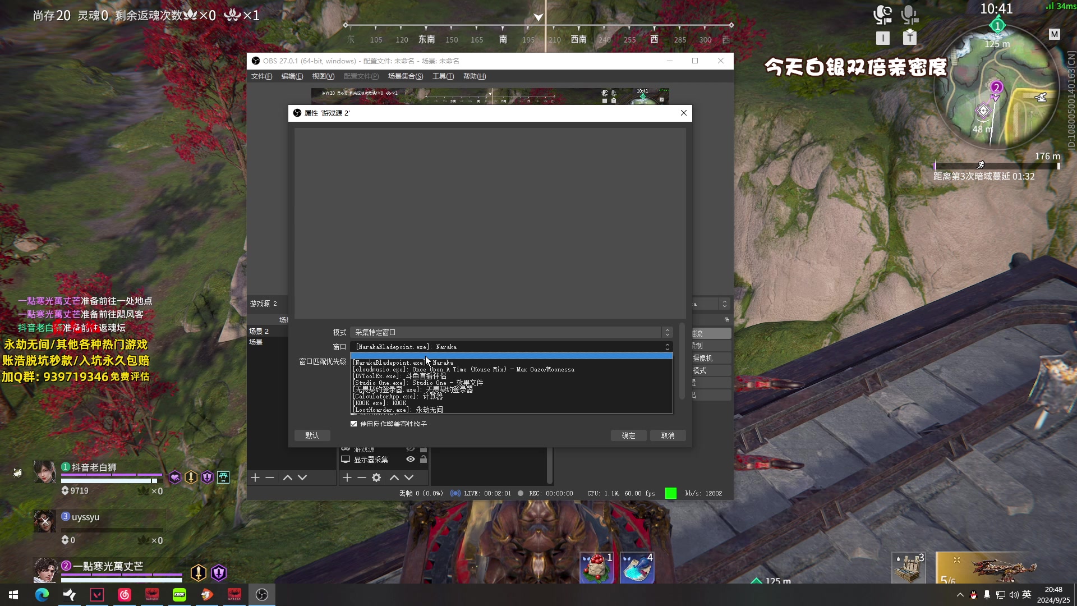This screenshot has width=1077, height=606.
Task: Remove selected scene with minus button
Action: pos(270,478)
